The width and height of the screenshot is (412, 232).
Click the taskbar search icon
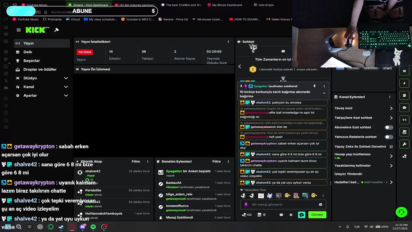click(x=19, y=227)
